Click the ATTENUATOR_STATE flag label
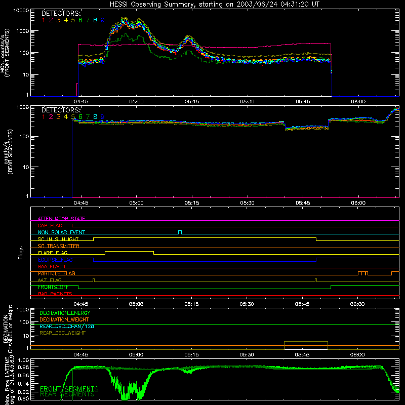 (x=61, y=219)
